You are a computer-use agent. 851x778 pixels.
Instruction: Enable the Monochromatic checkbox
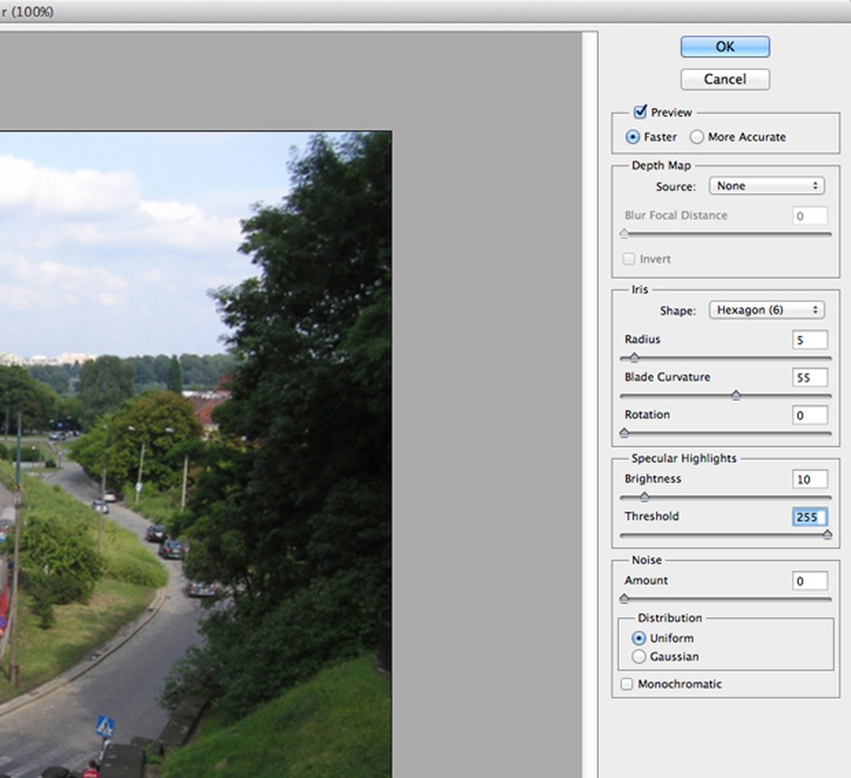(627, 685)
